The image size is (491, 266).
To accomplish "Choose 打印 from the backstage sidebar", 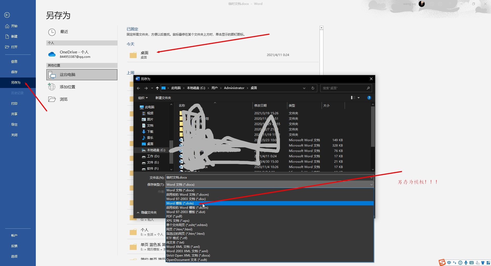I will pyautogui.click(x=14, y=104).
